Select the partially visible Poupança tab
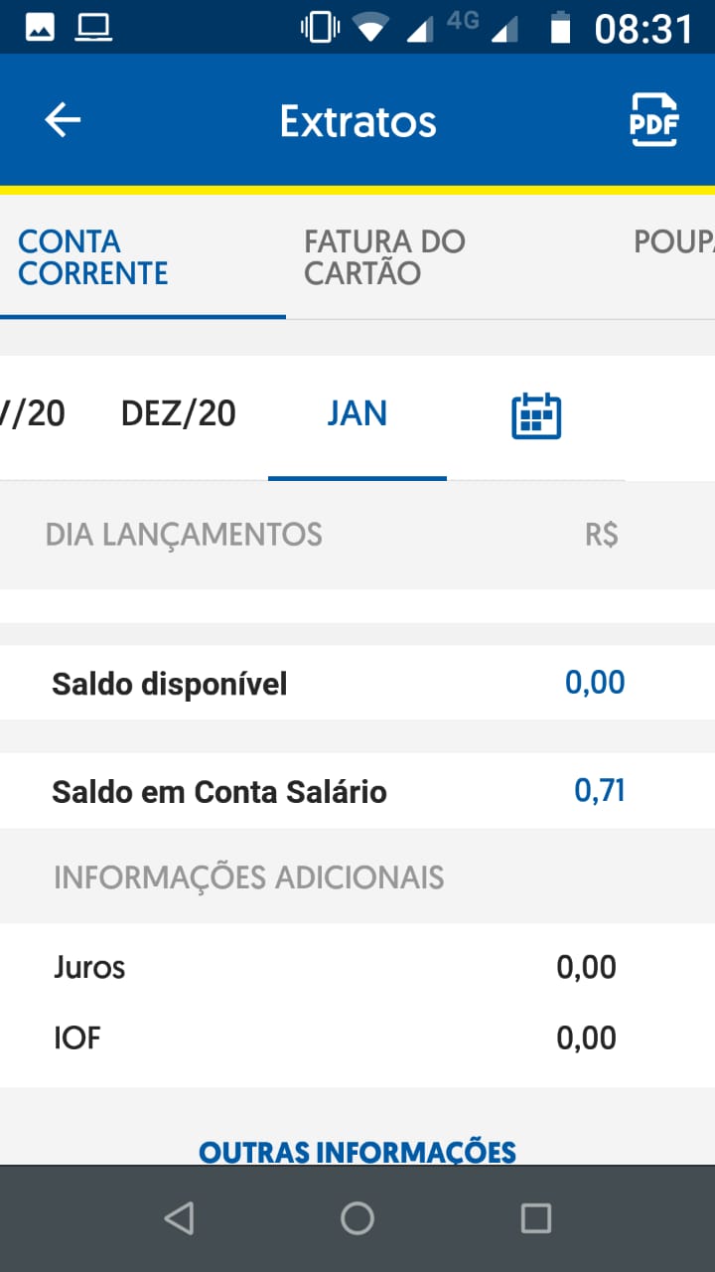The width and height of the screenshot is (715, 1272). point(675,242)
